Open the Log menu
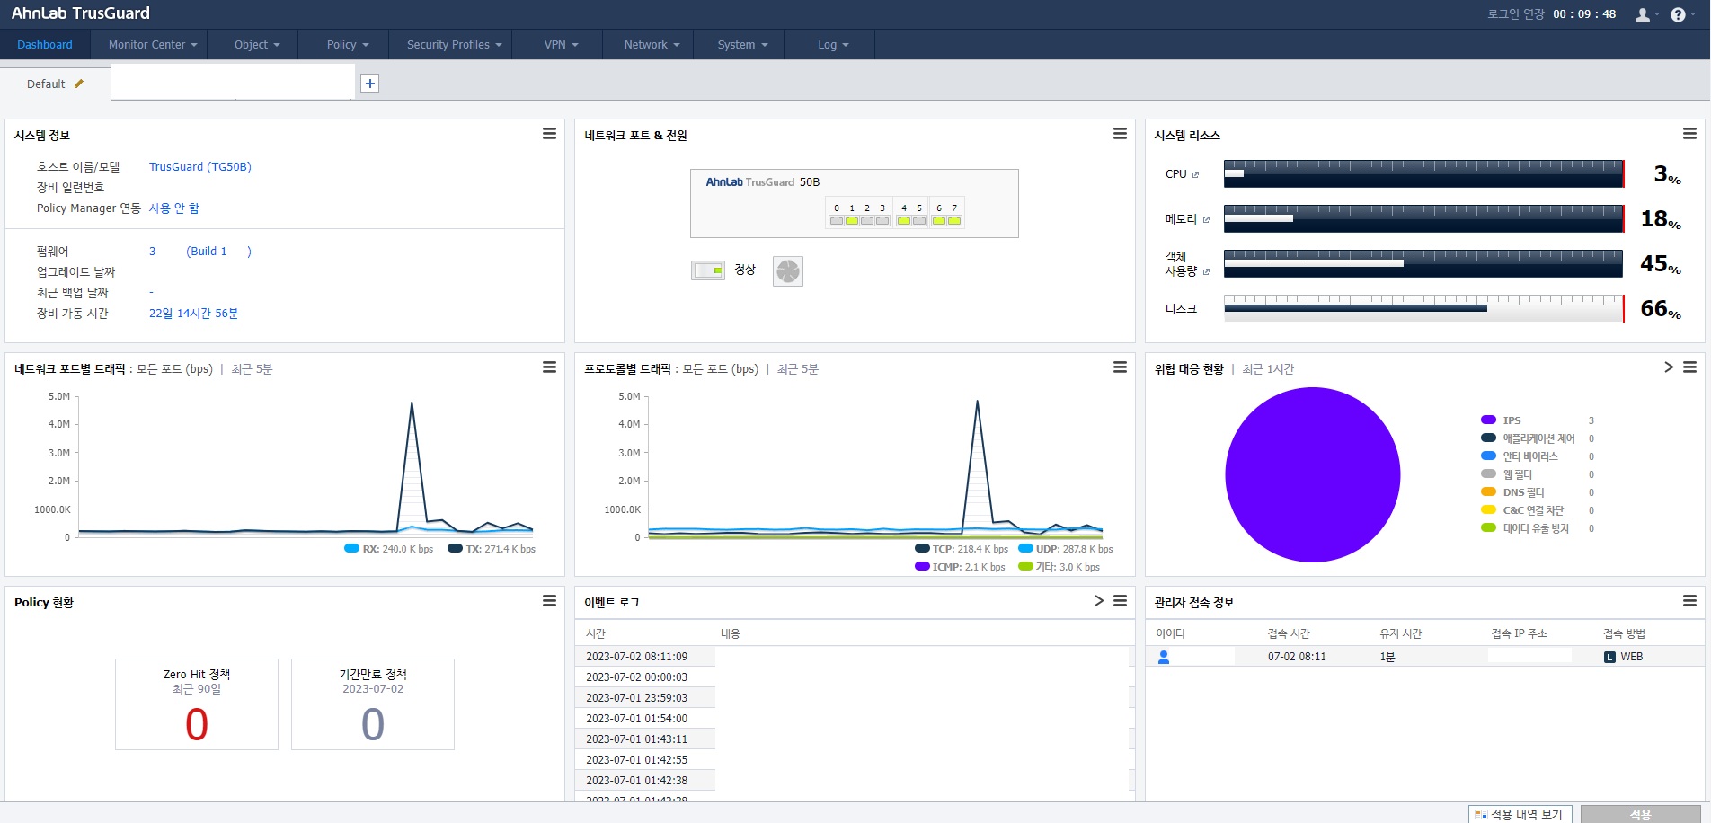The width and height of the screenshot is (1711, 823). point(832,45)
